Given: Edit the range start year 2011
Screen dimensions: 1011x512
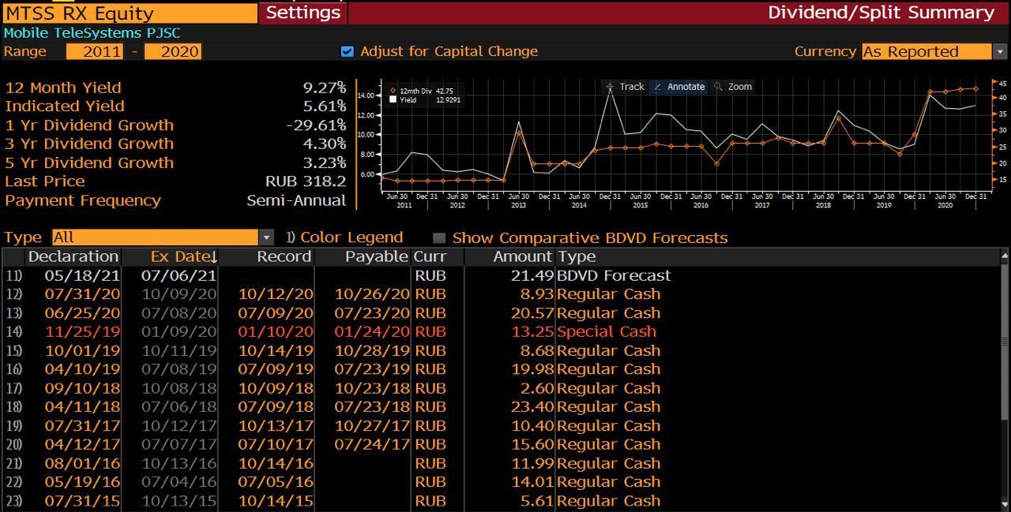Looking at the screenshot, I should (95, 51).
